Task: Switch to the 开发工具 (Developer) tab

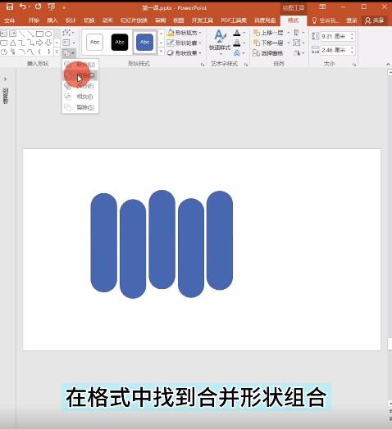Action: pyautogui.click(x=203, y=20)
